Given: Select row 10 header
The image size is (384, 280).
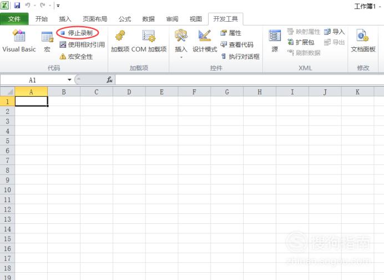Looking at the screenshot, I should pyautogui.click(x=7, y=189).
